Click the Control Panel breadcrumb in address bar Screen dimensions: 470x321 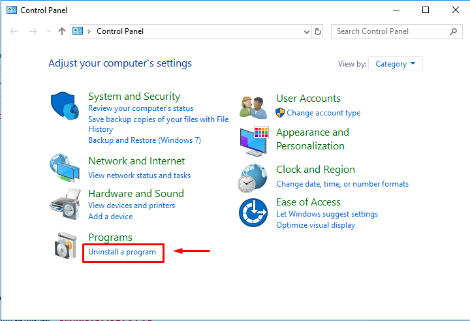(120, 31)
